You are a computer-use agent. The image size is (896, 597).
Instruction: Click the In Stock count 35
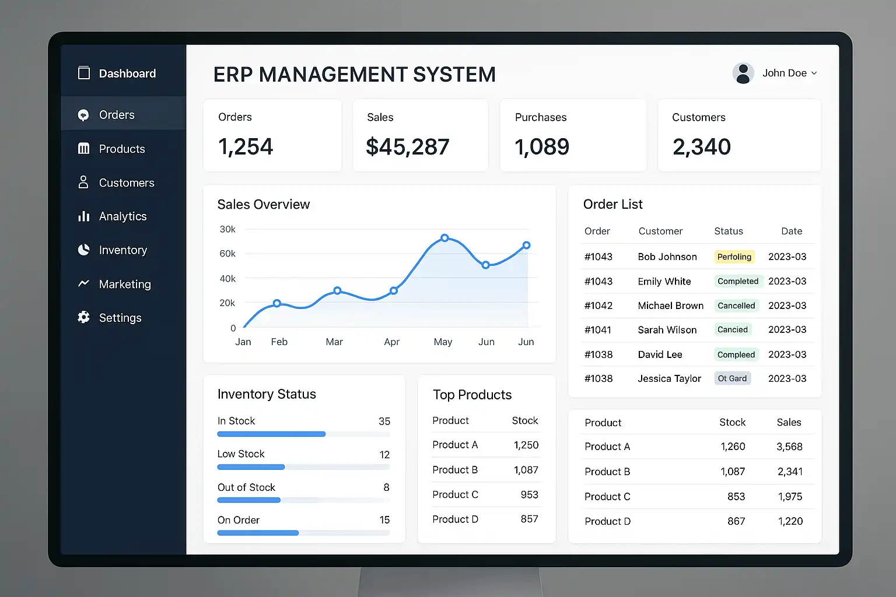point(384,421)
